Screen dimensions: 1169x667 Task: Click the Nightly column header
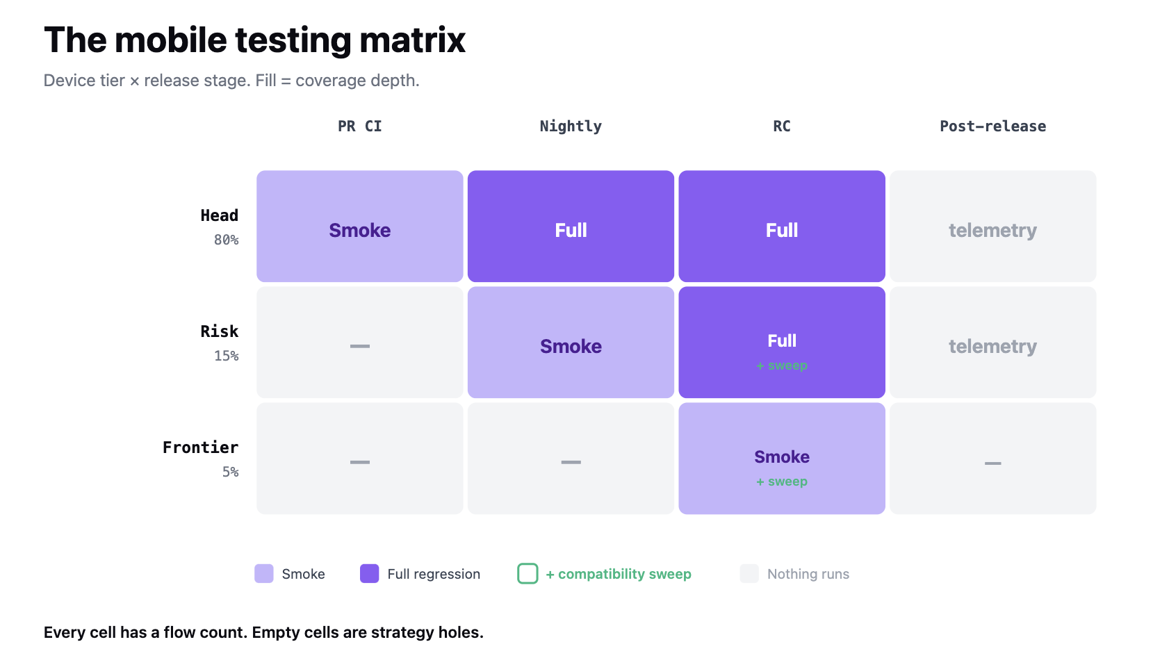click(x=571, y=126)
